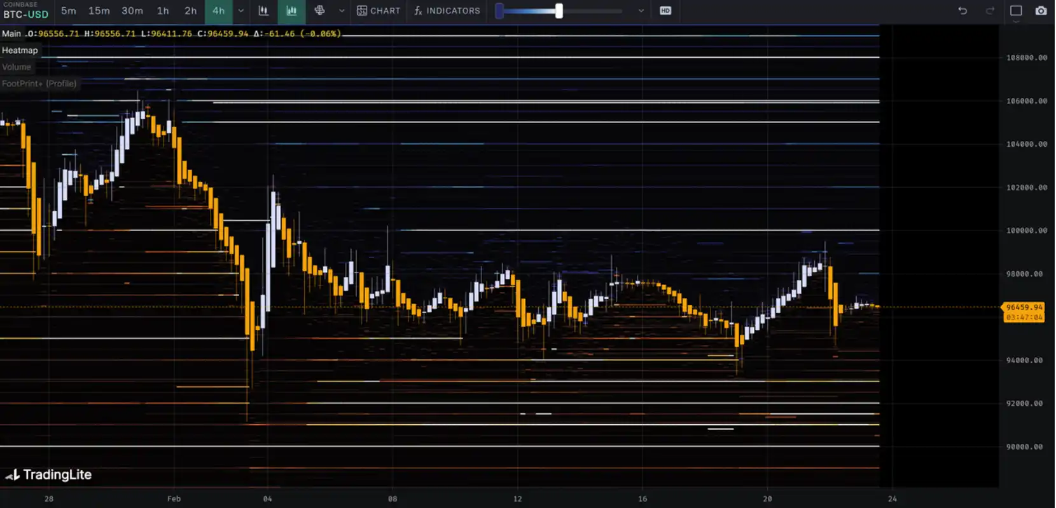
Task: Toggle the FootPrint+ (Profile) indicator label
Action: click(39, 83)
